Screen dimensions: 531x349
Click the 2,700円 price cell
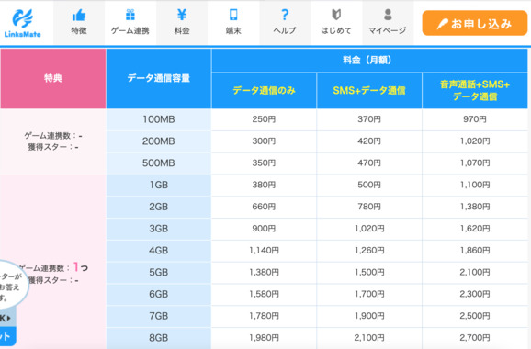tap(475, 338)
